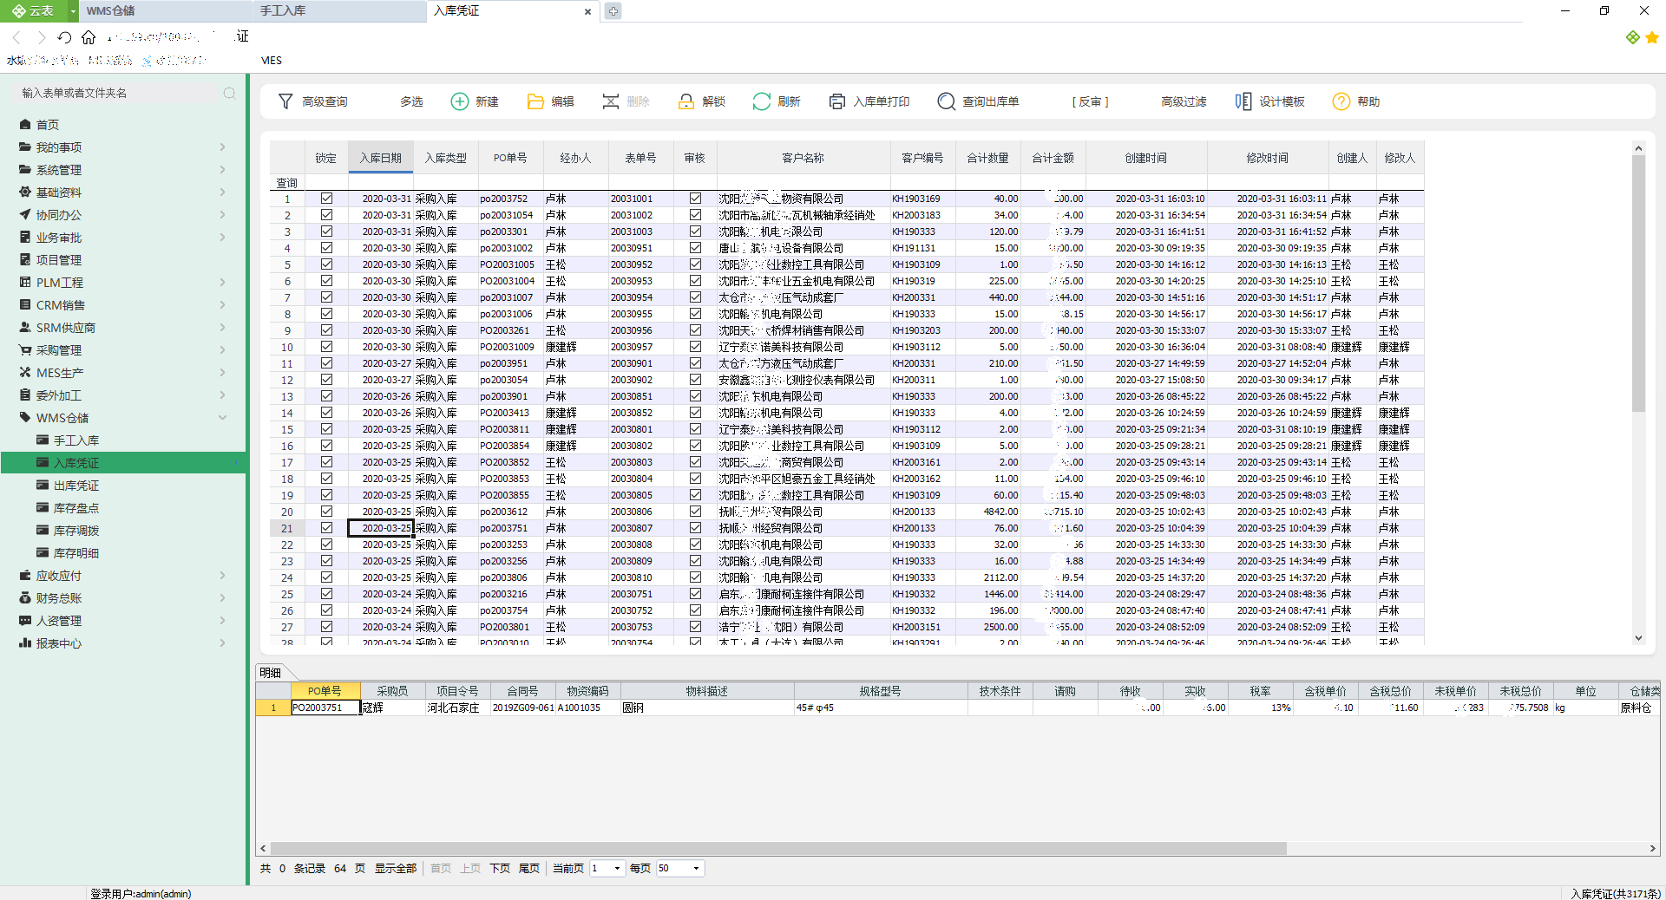Click the browser forward arrow

click(x=41, y=37)
